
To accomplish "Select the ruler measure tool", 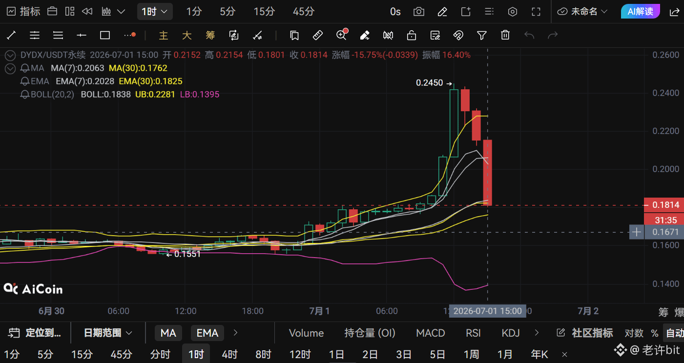I will [x=317, y=35].
